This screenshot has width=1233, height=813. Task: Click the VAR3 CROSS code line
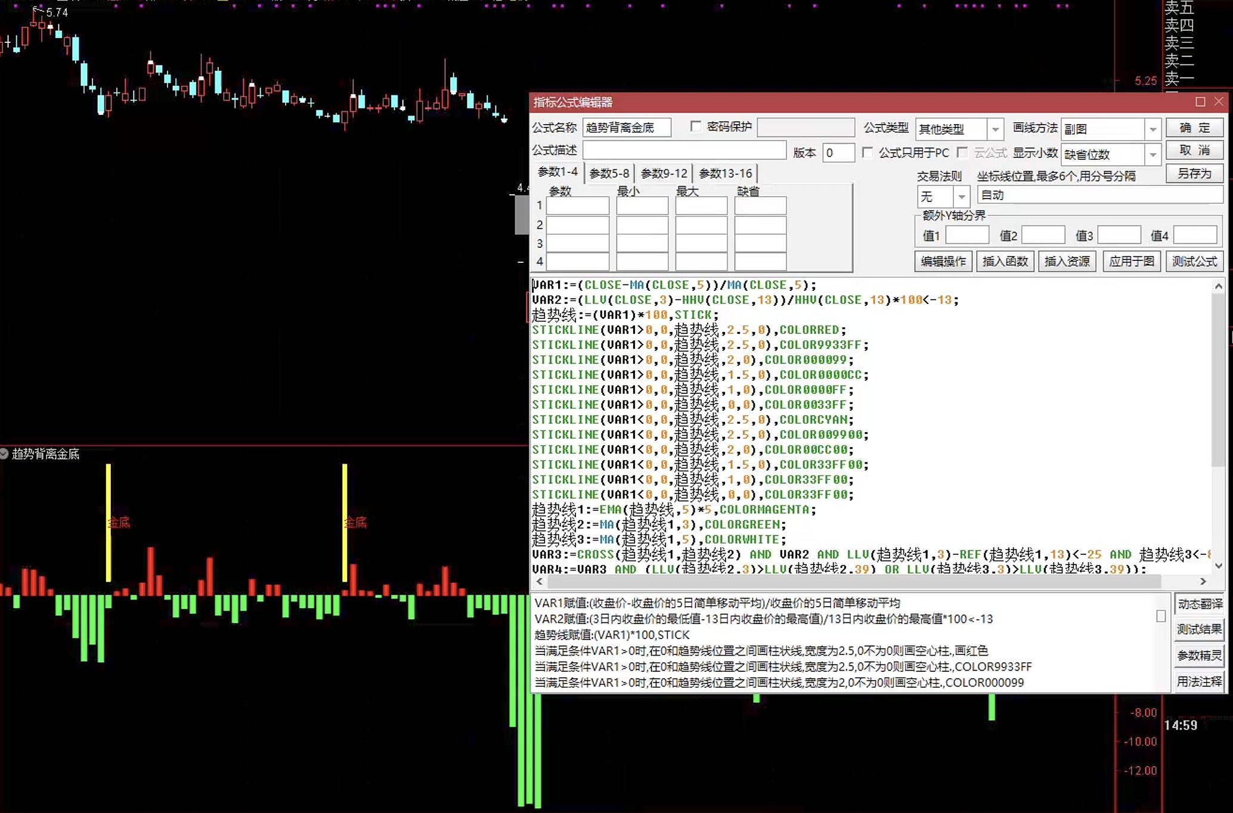pos(871,554)
